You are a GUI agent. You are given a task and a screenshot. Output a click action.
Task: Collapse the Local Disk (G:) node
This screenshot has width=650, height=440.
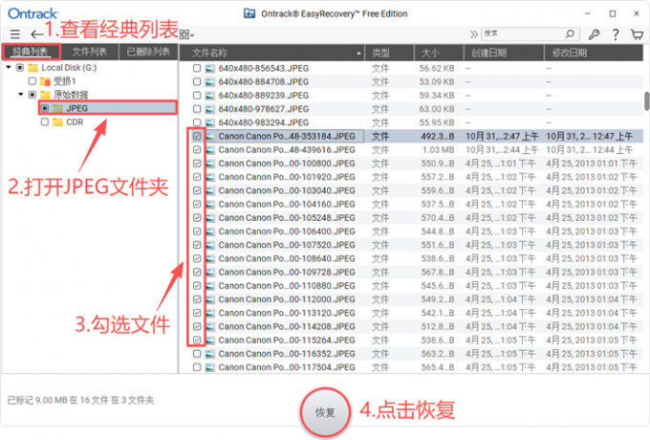click(x=9, y=67)
